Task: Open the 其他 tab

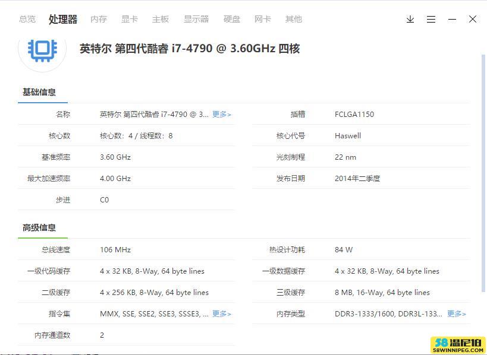Action: coord(294,19)
